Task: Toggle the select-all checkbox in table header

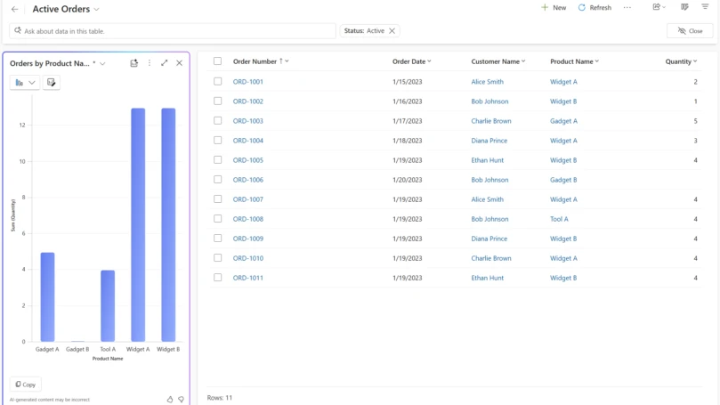Action: [x=217, y=61]
